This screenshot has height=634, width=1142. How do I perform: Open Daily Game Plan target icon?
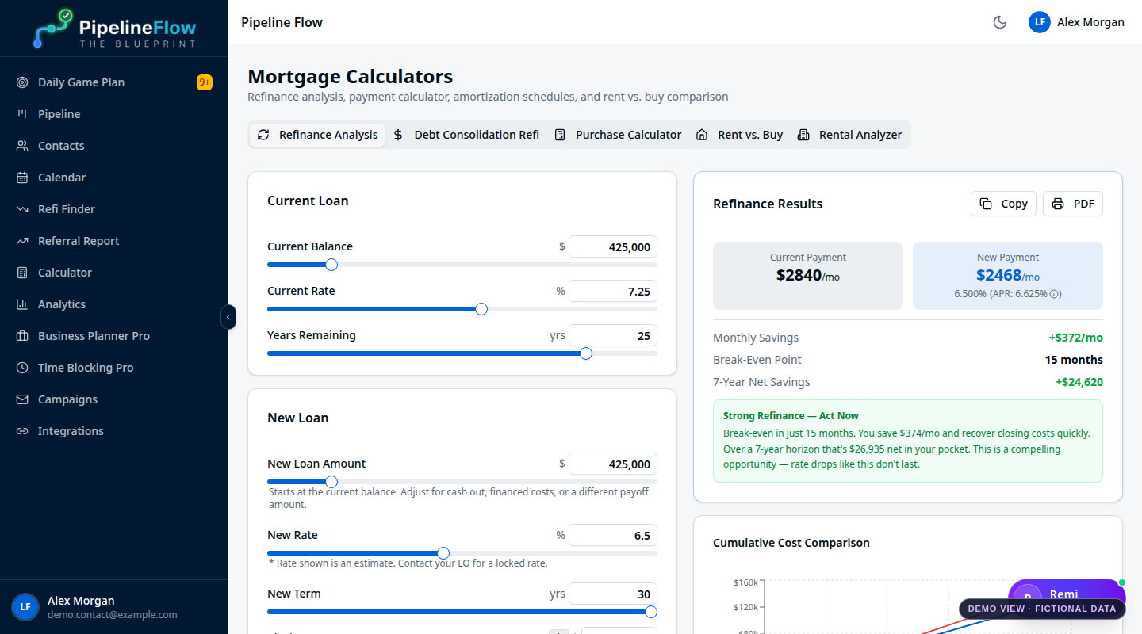pos(22,82)
